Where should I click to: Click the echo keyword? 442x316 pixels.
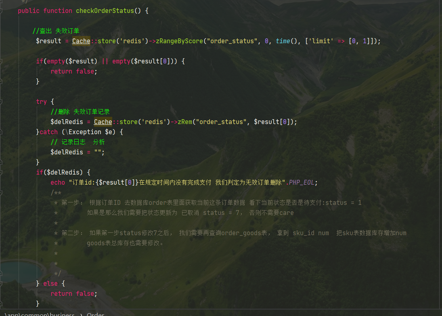pos(58,183)
